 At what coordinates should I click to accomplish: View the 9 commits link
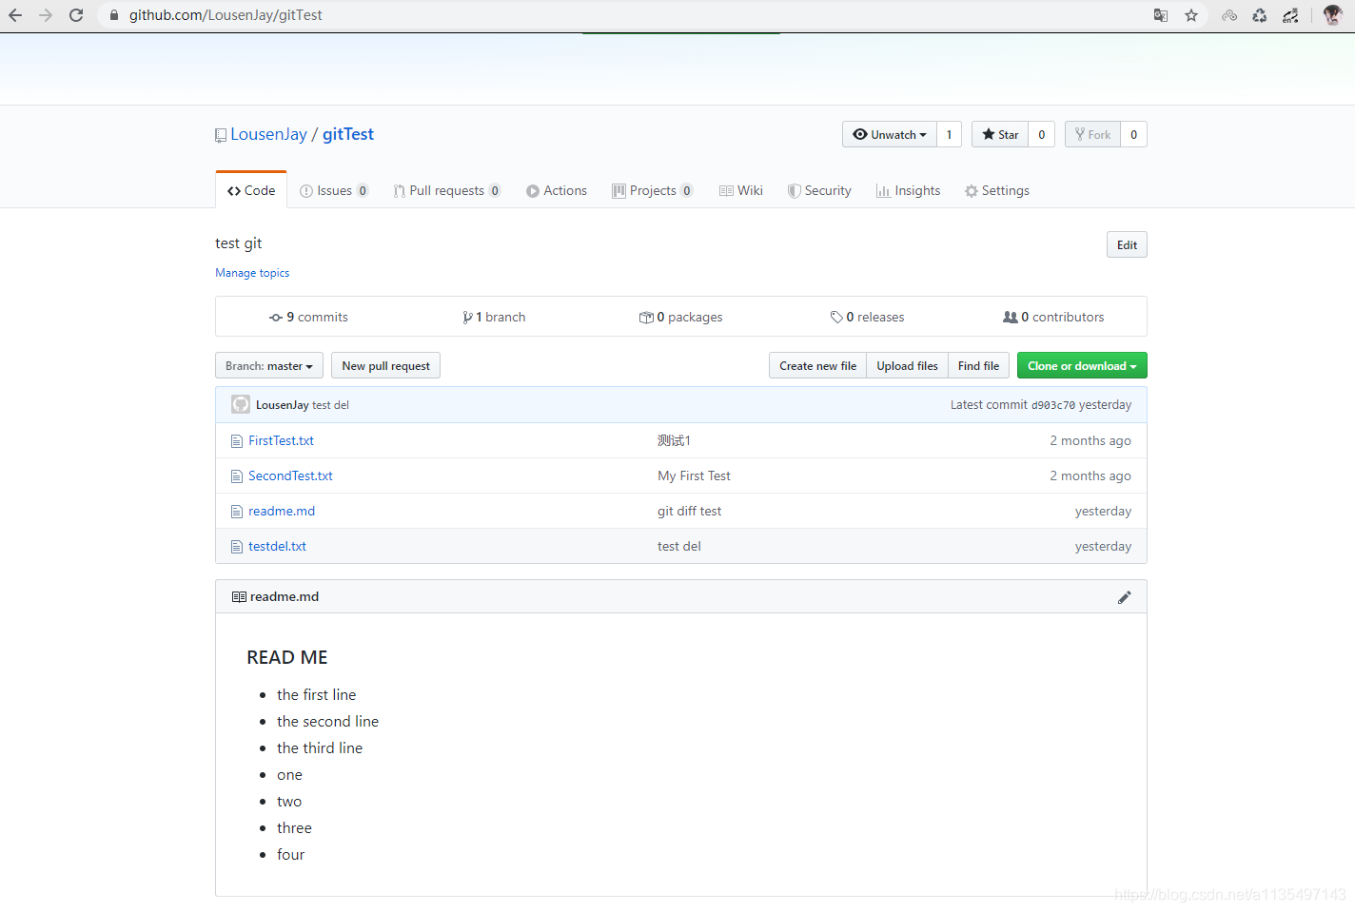click(x=308, y=318)
